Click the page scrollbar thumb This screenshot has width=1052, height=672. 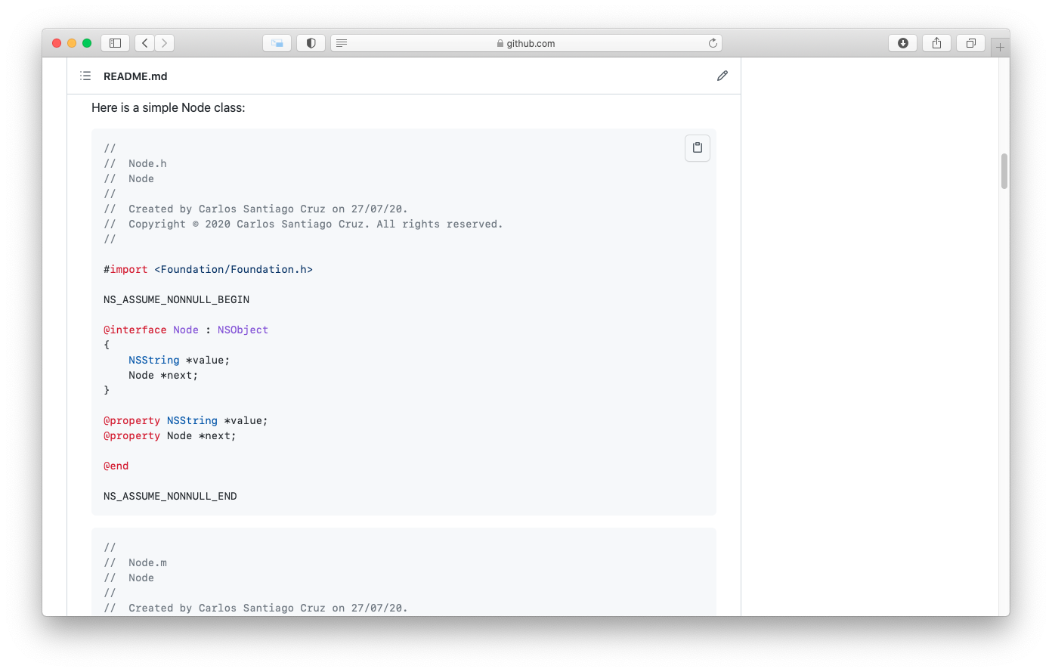(1004, 172)
